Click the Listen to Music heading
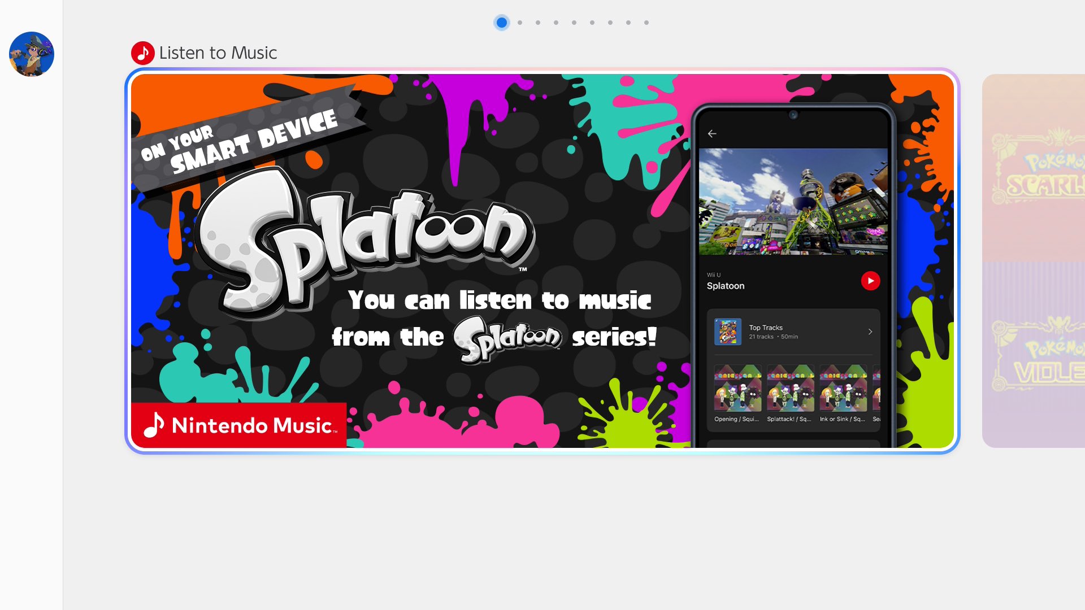The image size is (1085, 610). (x=218, y=53)
